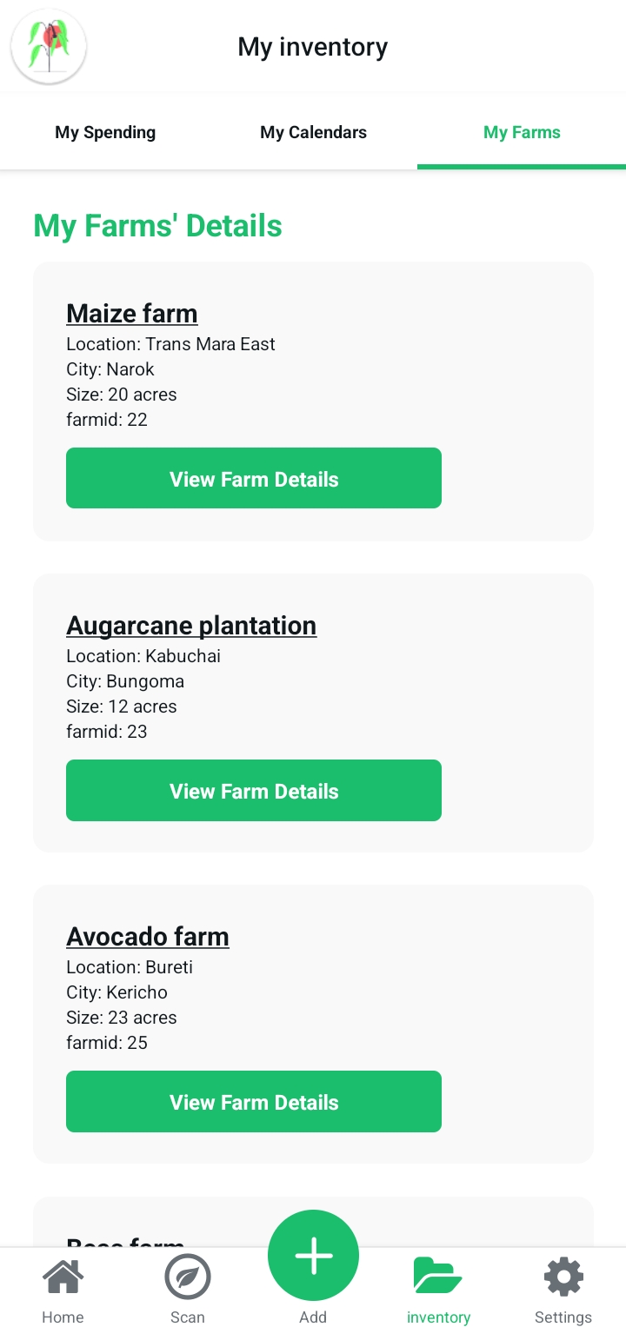
Task: Open the Avocado farm title link
Action: tap(148, 937)
